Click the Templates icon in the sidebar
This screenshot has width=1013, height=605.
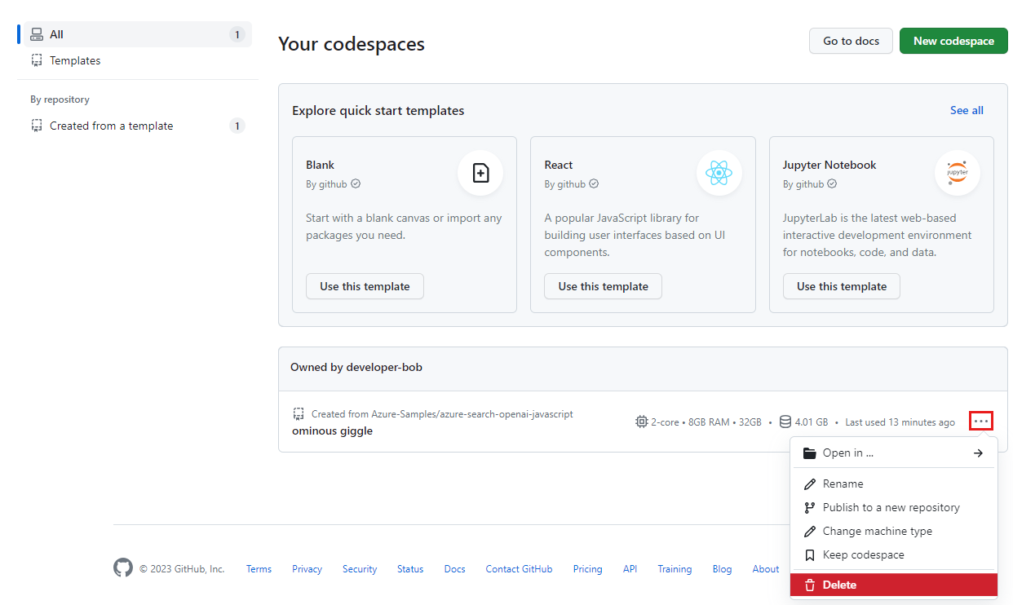pos(36,60)
